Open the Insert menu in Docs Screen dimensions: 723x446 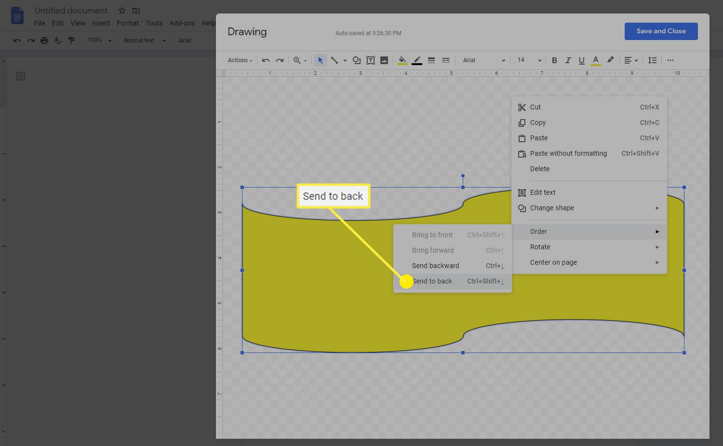coord(101,23)
